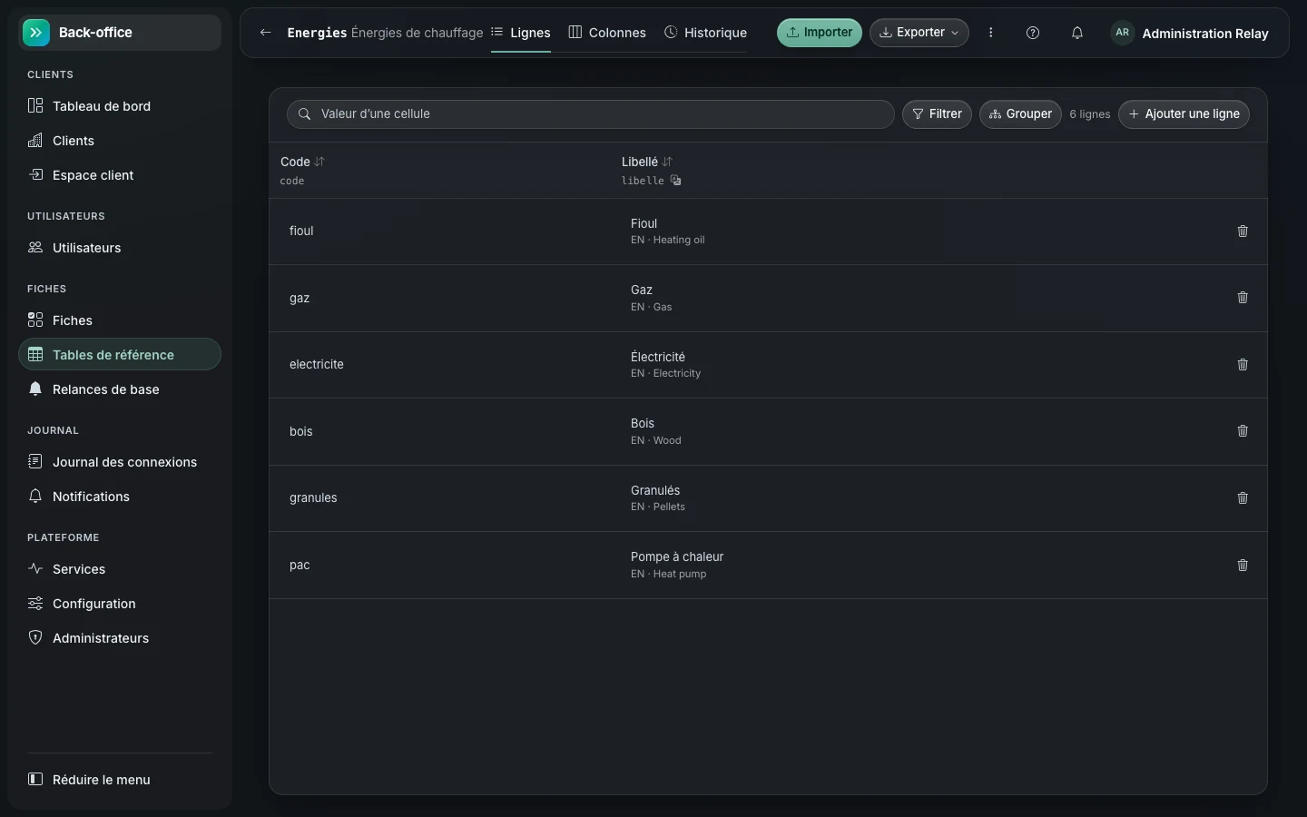Delete the granules row with trash icon
Image resolution: width=1307 pixels, height=817 pixels.
(1243, 498)
